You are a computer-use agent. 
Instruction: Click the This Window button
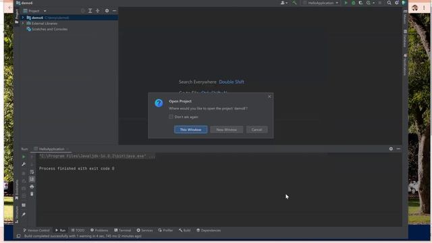click(x=190, y=130)
